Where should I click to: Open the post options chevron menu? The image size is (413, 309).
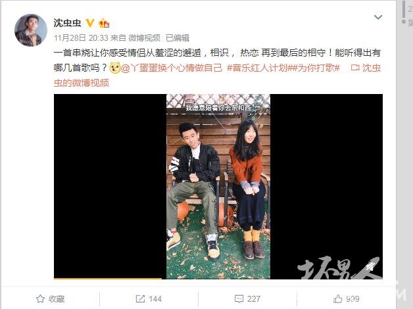(378, 17)
